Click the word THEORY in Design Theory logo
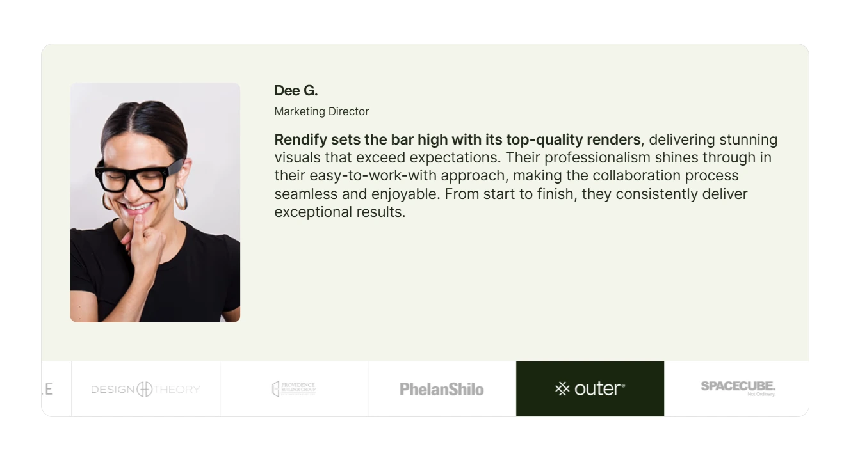 [177, 389]
